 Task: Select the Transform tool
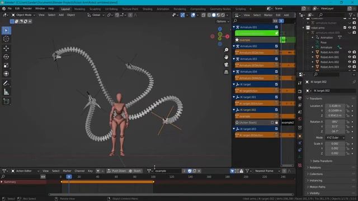pos(6,74)
